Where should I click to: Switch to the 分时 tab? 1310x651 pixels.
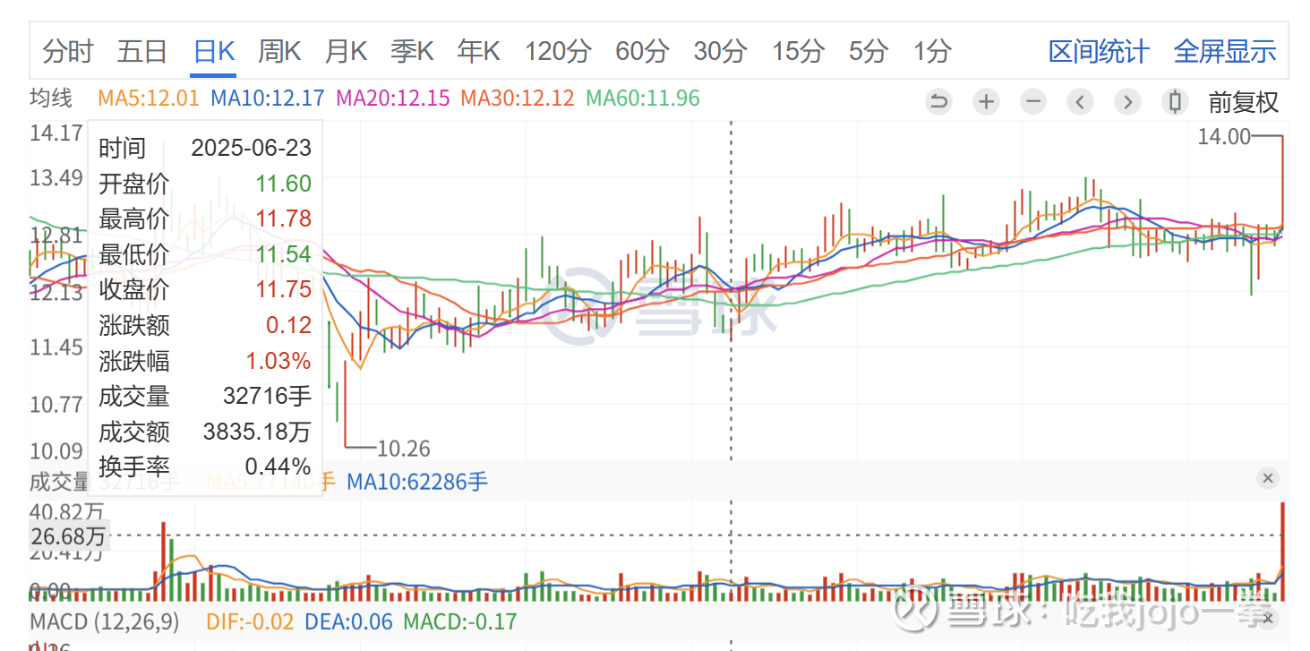[x=67, y=52]
